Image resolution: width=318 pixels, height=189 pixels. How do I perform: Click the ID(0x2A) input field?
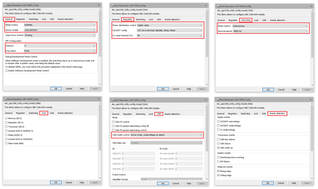pos(139,169)
